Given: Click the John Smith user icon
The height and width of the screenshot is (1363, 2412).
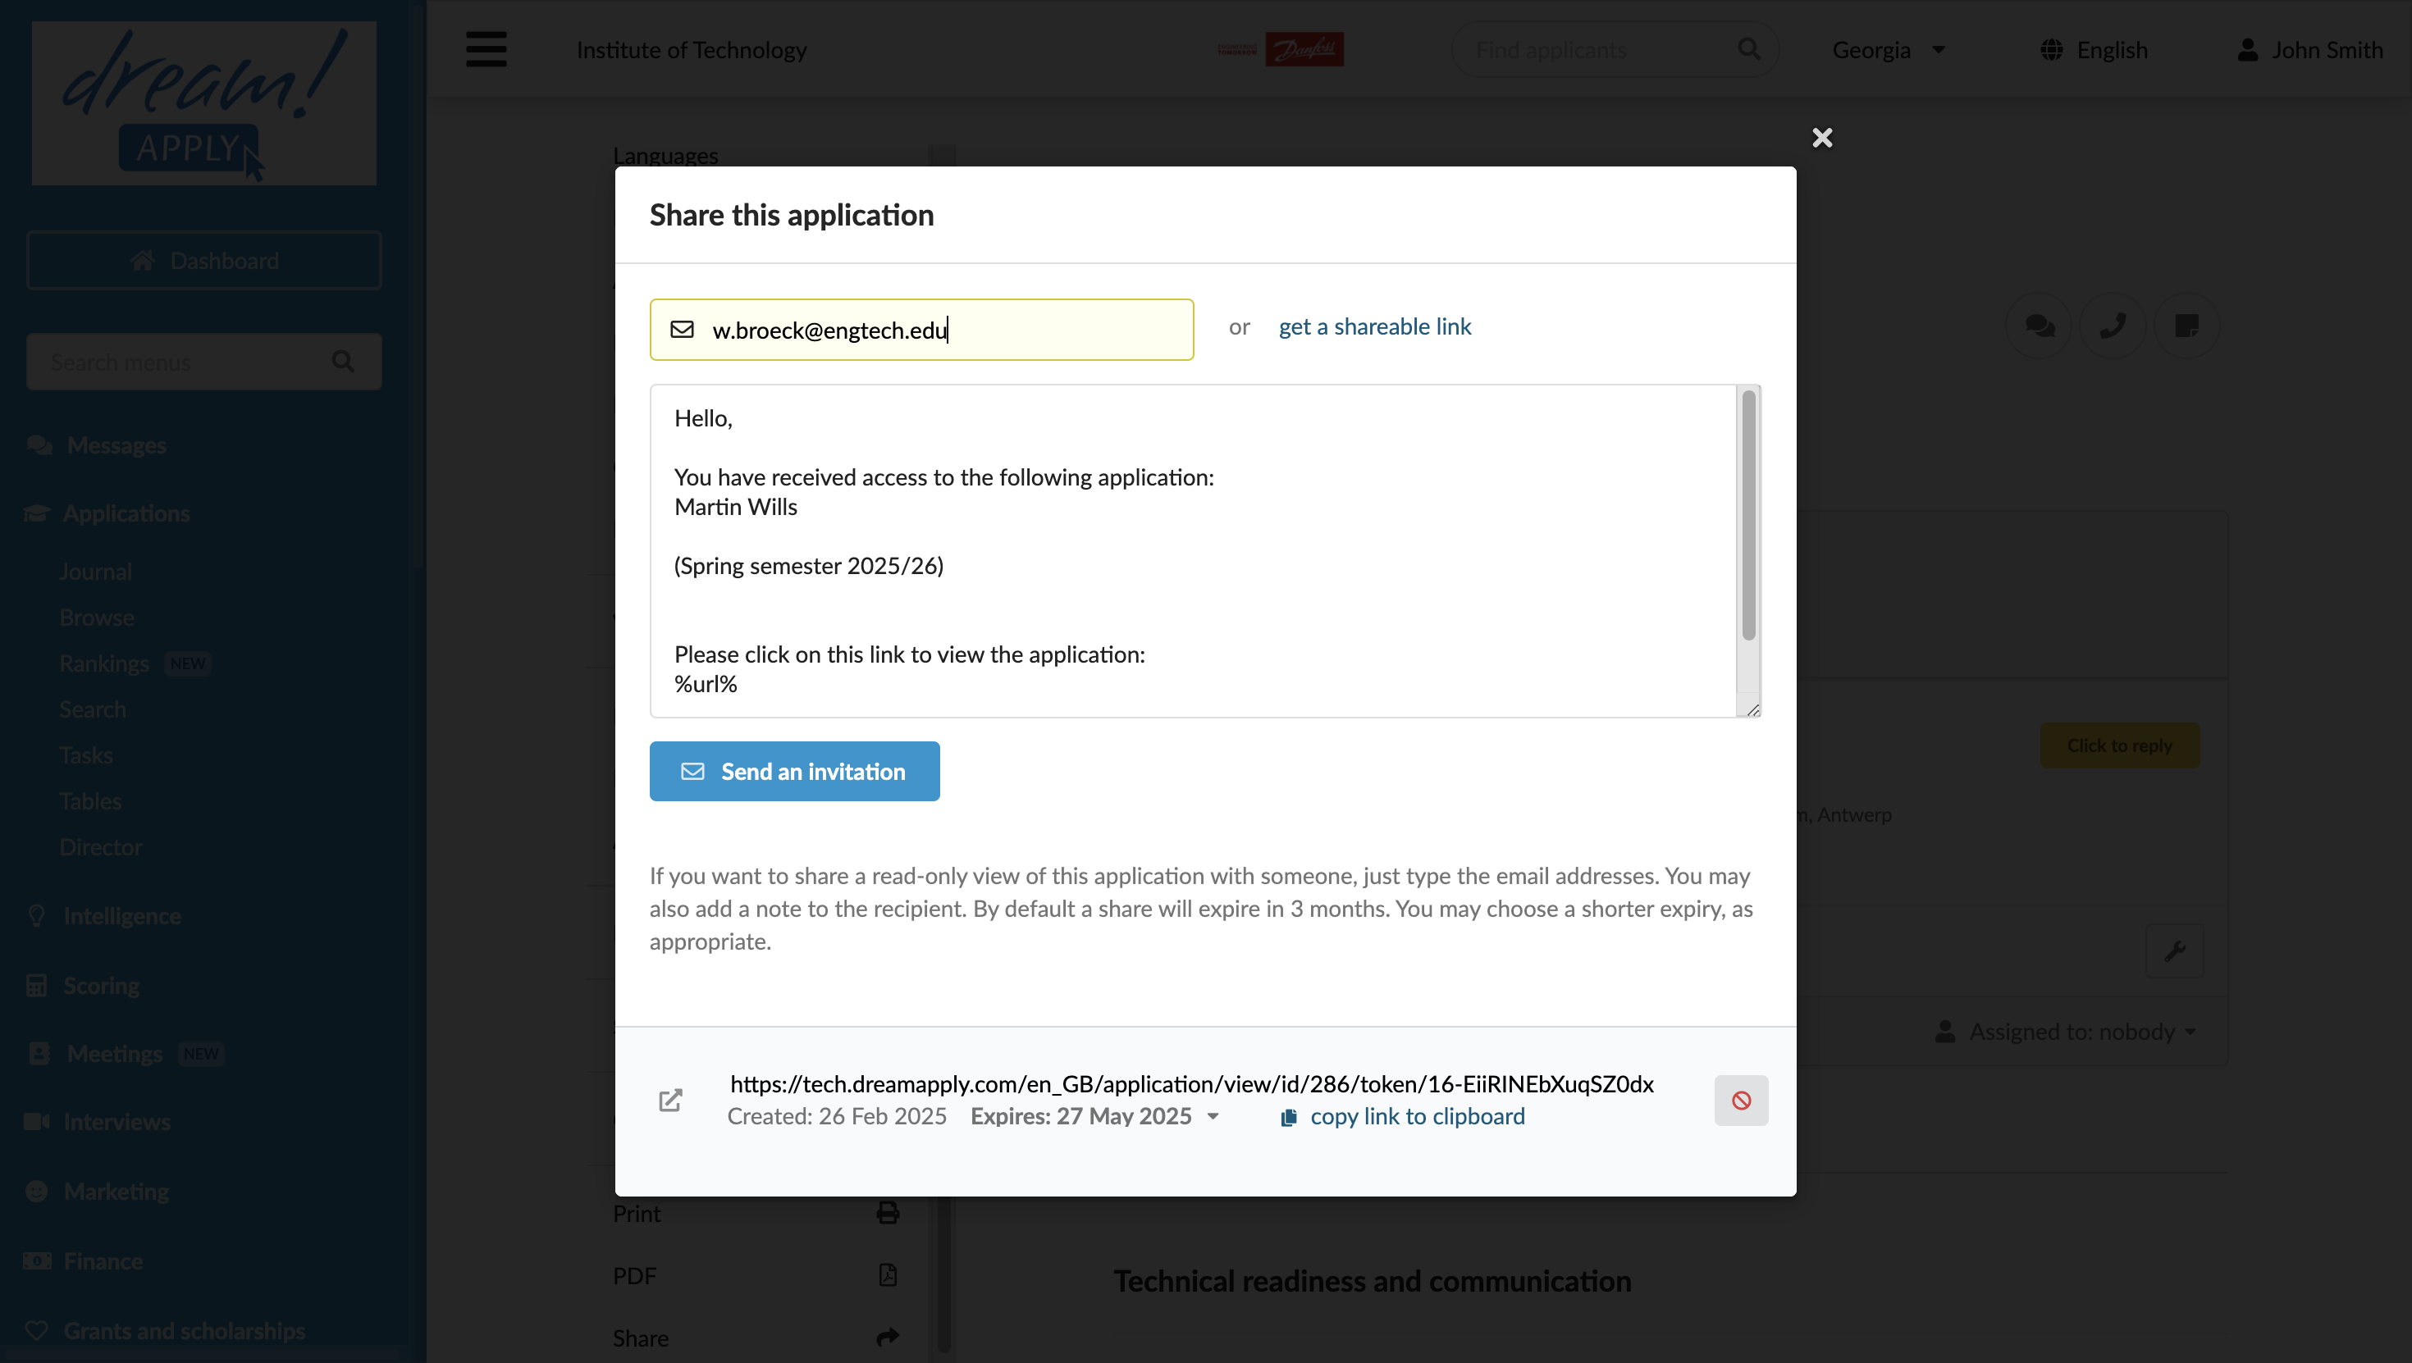Looking at the screenshot, I should pos(2247,49).
